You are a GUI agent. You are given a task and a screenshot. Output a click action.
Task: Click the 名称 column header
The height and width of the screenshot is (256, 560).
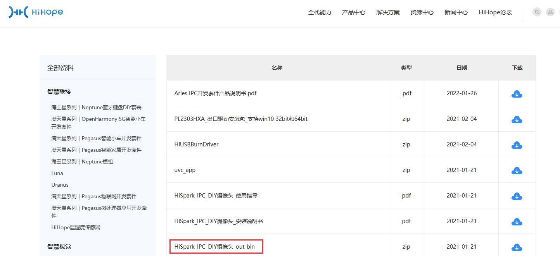pos(277,68)
